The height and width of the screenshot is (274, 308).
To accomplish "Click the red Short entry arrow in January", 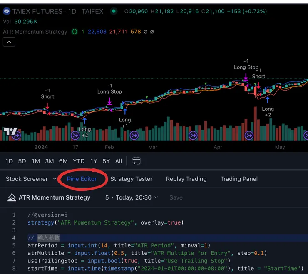I will point(47,106).
